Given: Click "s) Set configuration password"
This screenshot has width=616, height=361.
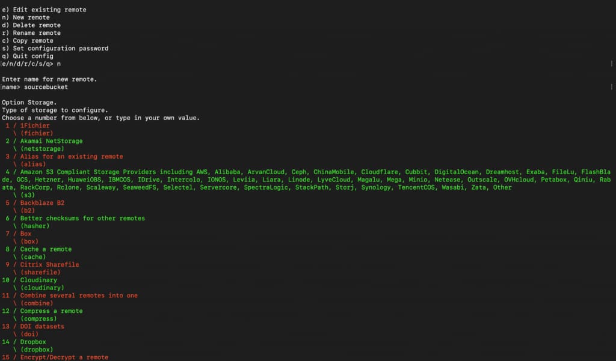Looking at the screenshot, I should 55,48.
